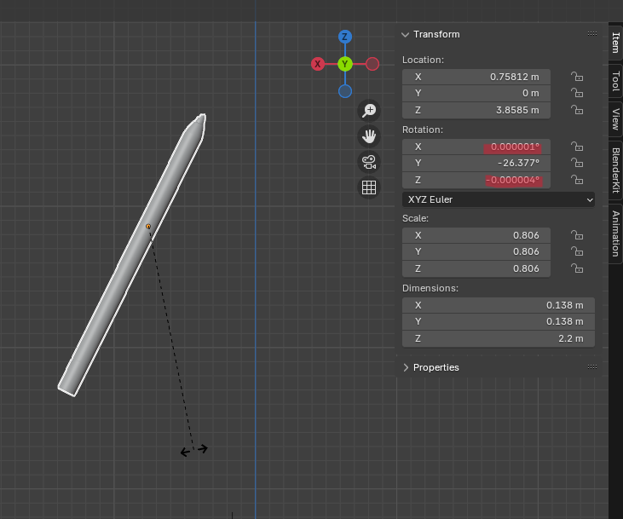Click the Transform panel drag grip dots
This screenshot has width=623, height=519.
tap(592, 34)
